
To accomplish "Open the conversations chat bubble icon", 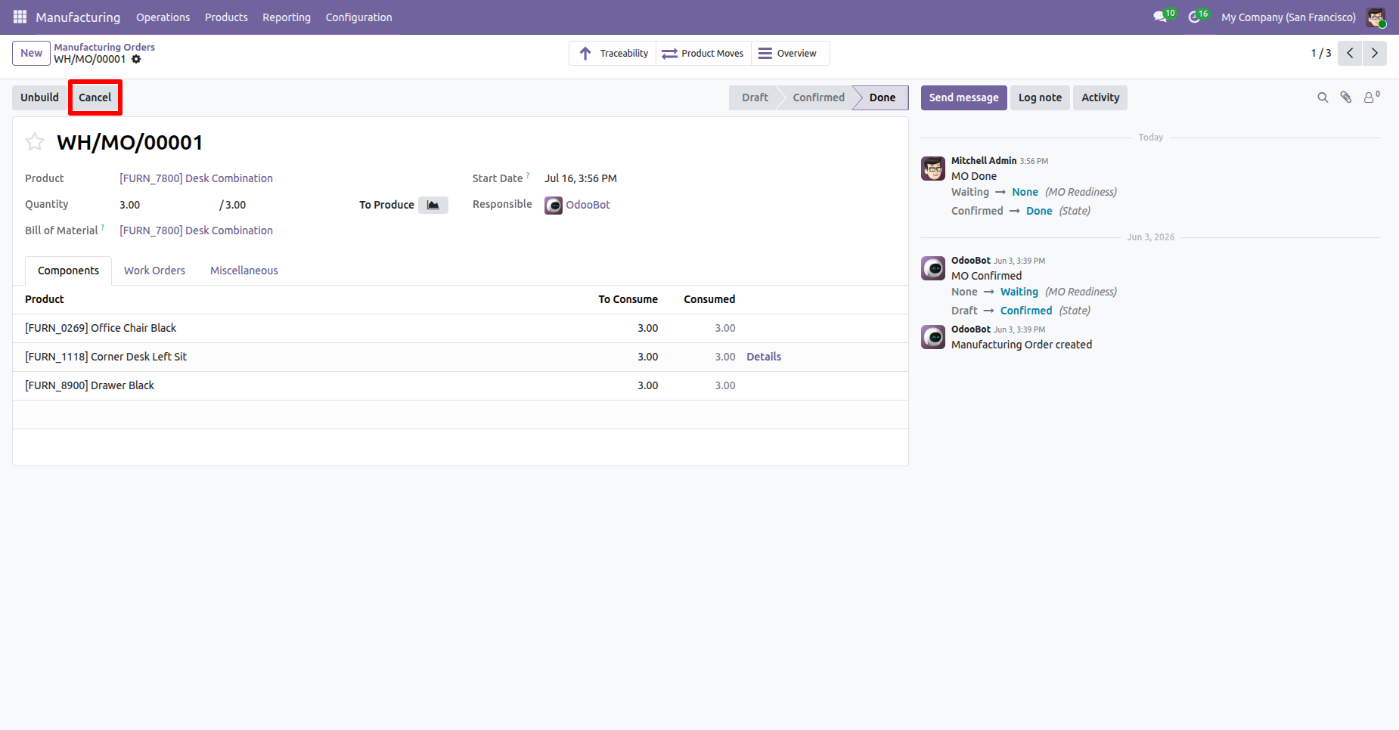I will point(1160,17).
